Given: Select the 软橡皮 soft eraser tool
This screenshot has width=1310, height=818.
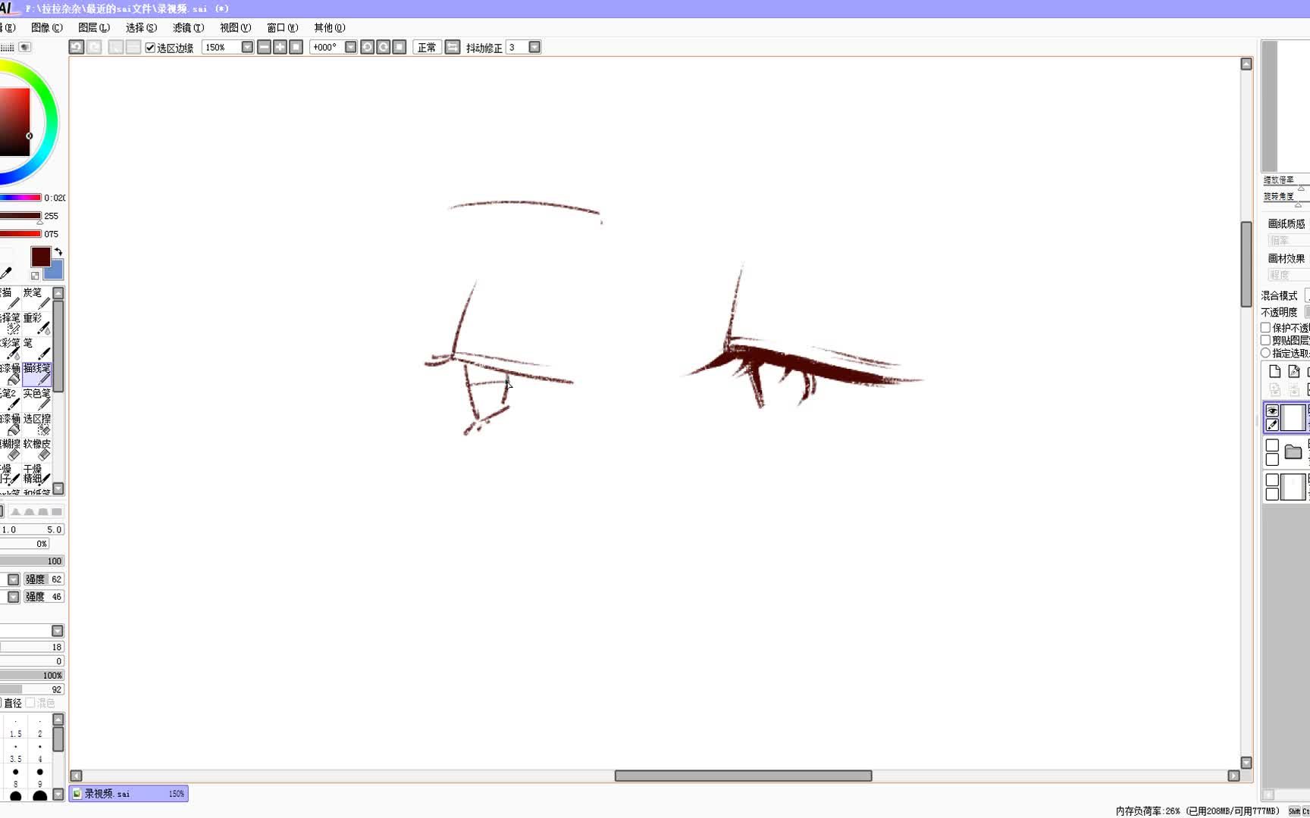Looking at the screenshot, I should click(x=37, y=449).
